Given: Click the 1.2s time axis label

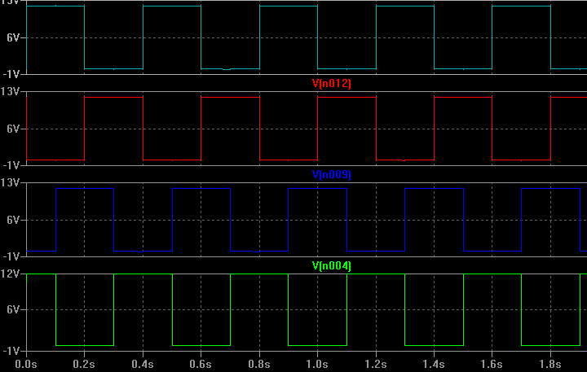Looking at the screenshot, I should [376, 364].
